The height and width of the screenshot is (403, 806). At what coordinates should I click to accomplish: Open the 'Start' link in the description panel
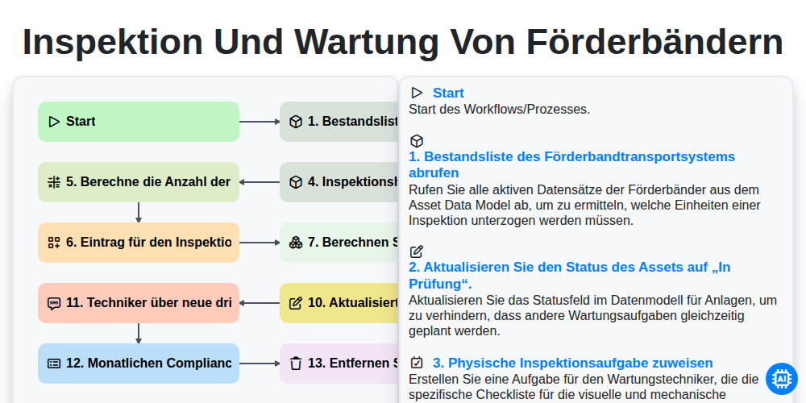(x=448, y=93)
